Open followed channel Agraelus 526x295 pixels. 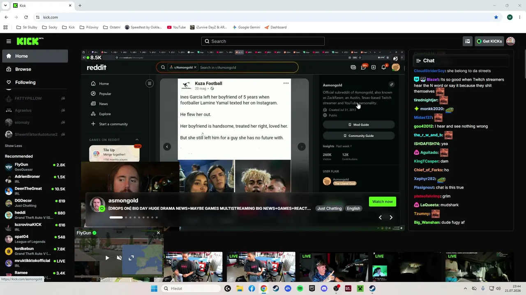35,110
